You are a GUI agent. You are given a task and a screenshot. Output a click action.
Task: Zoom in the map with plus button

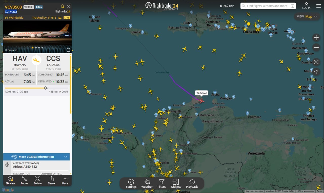[316, 38]
